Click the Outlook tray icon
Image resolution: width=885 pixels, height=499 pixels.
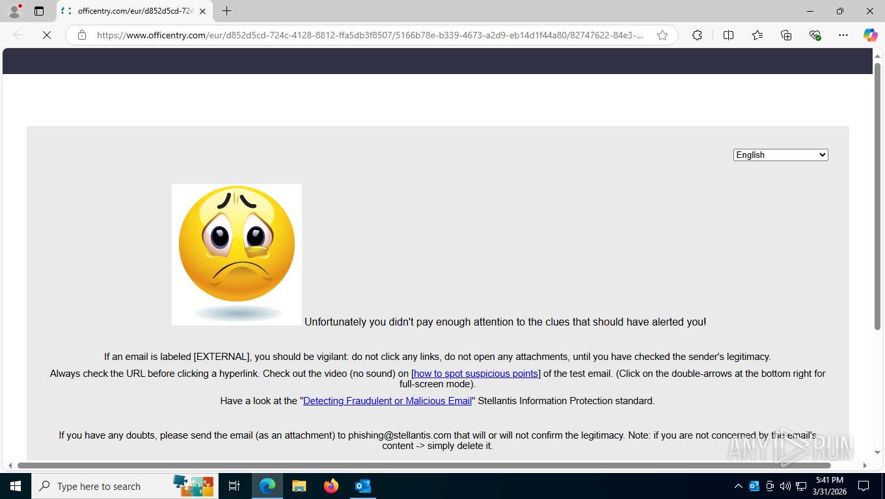click(754, 486)
